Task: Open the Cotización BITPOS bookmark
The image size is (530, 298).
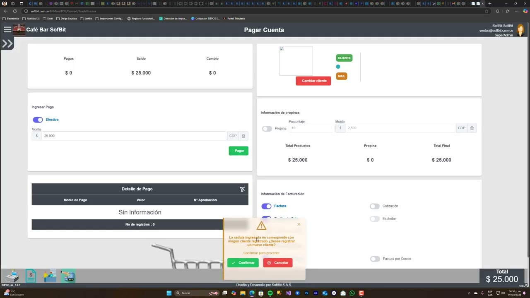Action: click(x=206, y=19)
